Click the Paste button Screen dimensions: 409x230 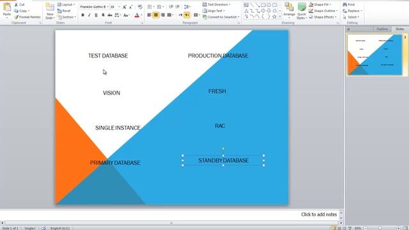coord(7,10)
